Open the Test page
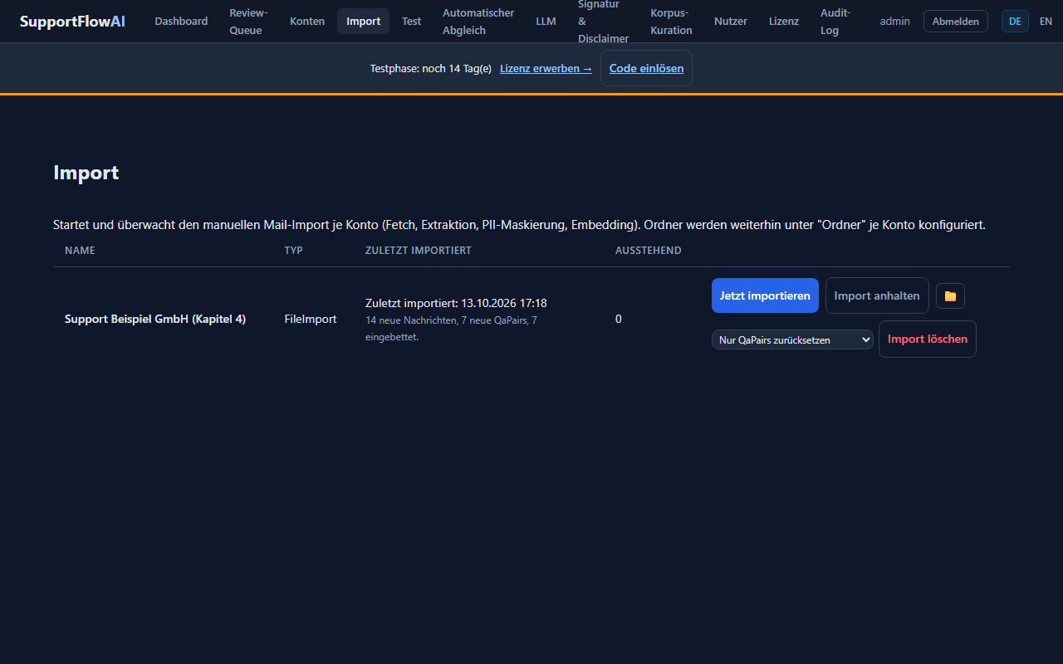This screenshot has width=1063, height=664. pos(412,21)
